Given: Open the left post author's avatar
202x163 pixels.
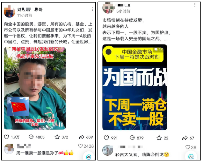Looking at the screenshot, I should point(10,12).
